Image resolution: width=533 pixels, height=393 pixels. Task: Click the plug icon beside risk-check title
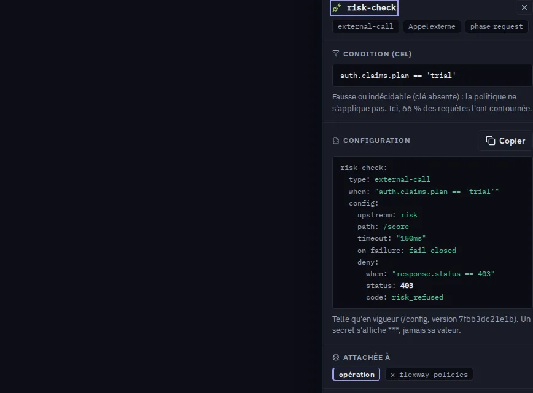[x=337, y=8]
